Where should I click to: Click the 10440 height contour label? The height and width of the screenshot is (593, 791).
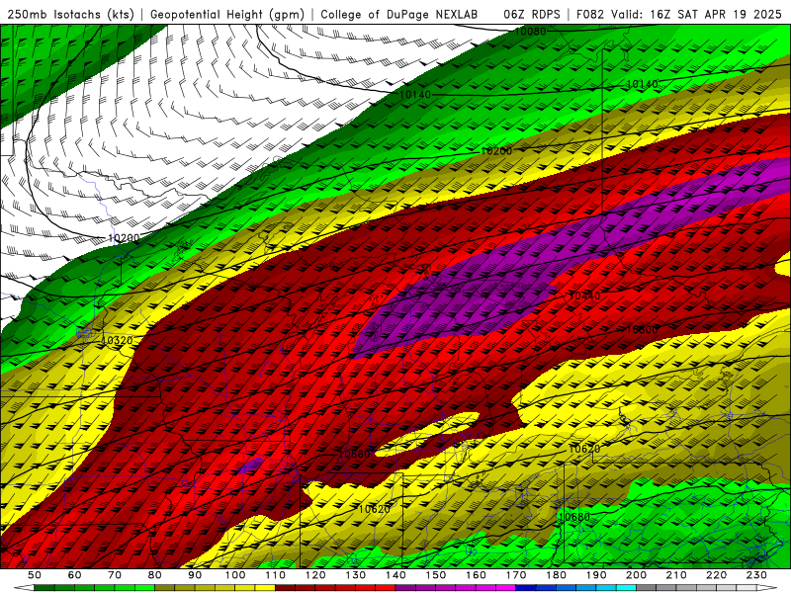pos(584,296)
